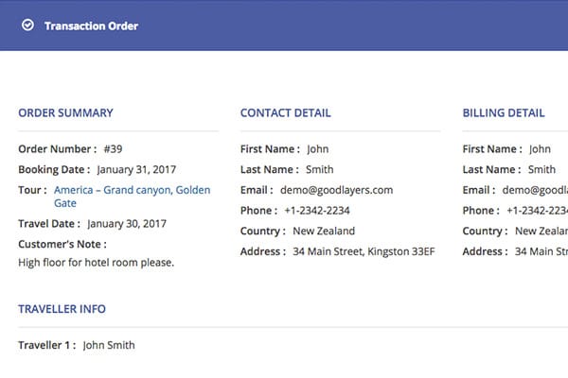
Task: Click the Transaction Order header title
Action: pyautogui.click(x=91, y=26)
